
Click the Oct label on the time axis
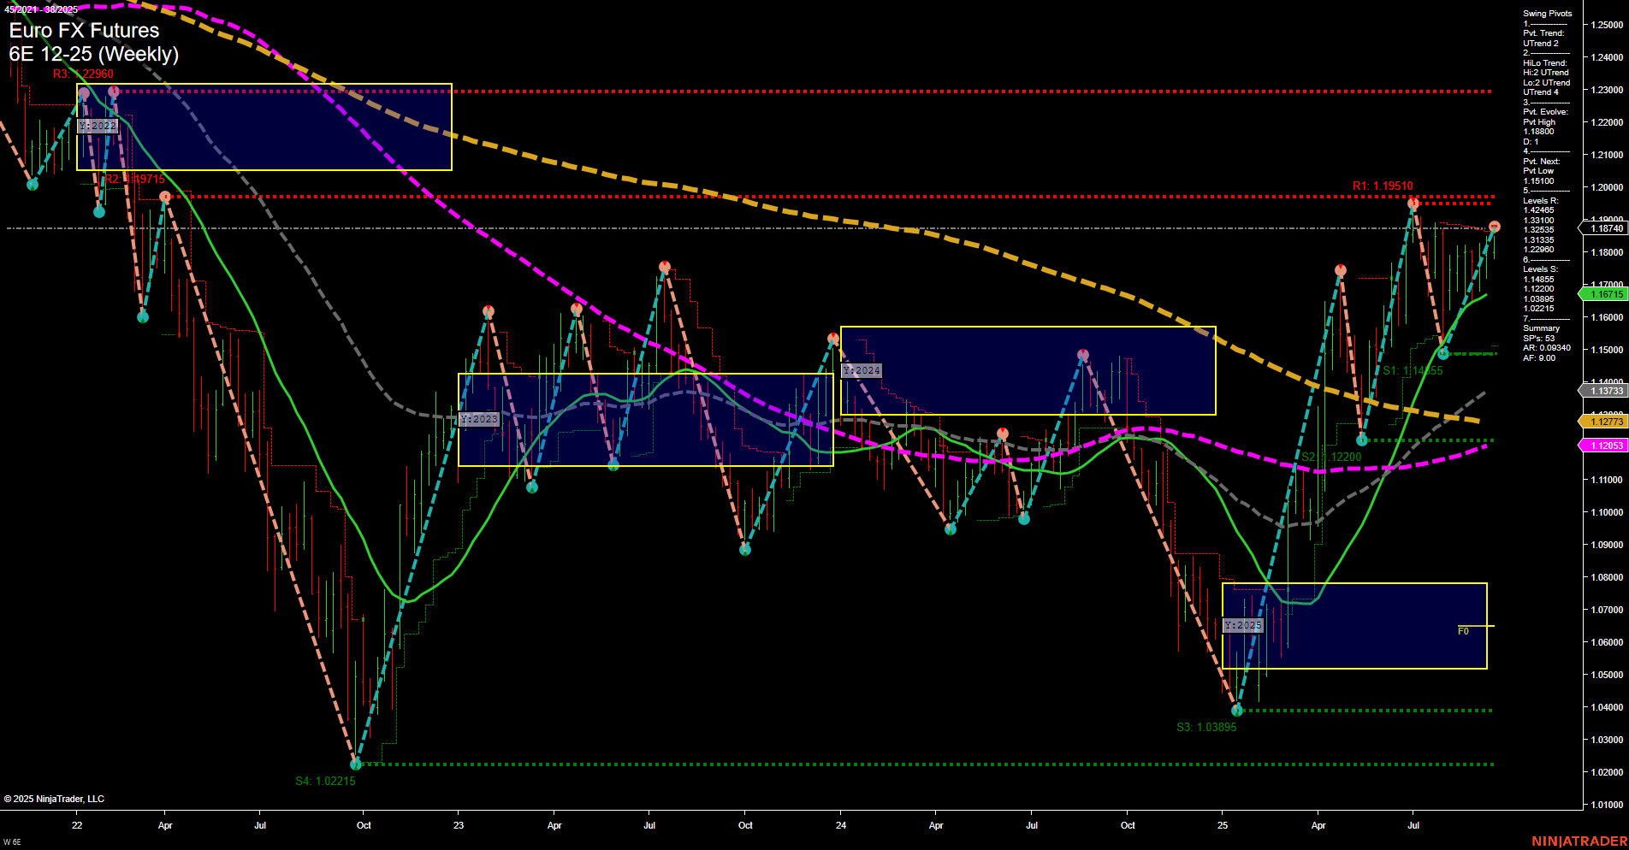click(364, 826)
